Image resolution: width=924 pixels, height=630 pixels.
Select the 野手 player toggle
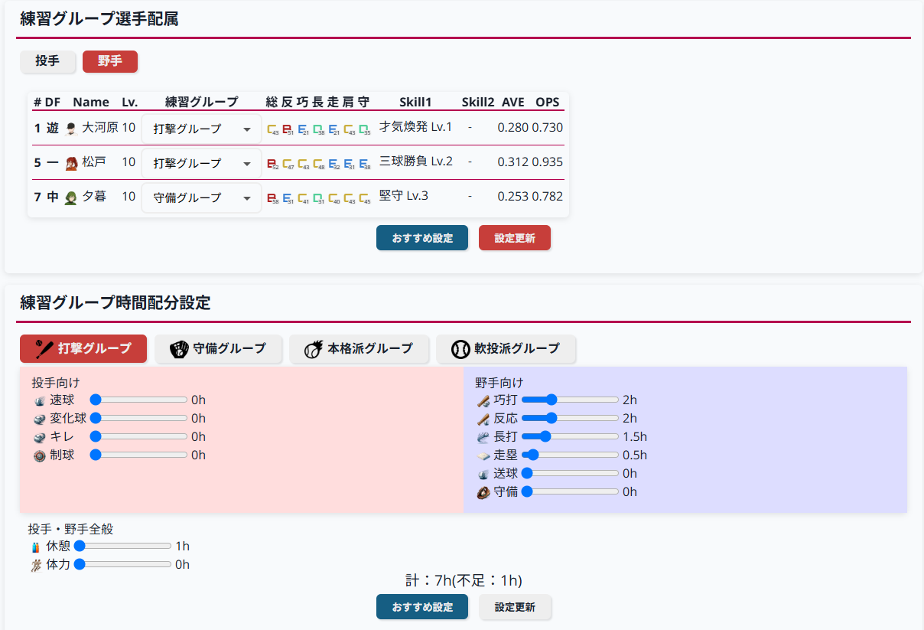110,61
